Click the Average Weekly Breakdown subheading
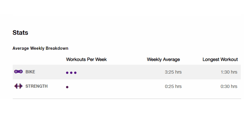 [x=40, y=48]
